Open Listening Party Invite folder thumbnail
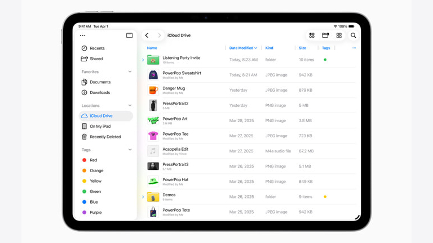The width and height of the screenshot is (433, 243). (153, 60)
